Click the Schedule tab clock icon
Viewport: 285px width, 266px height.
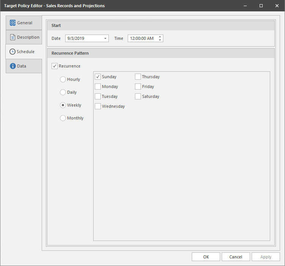pos(13,52)
